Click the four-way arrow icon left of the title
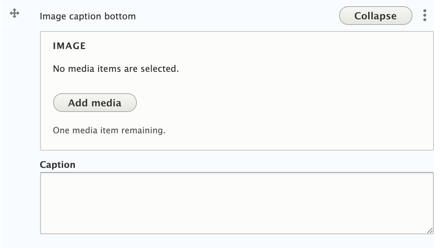Viewport: 440px width, 248px height. tap(15, 14)
